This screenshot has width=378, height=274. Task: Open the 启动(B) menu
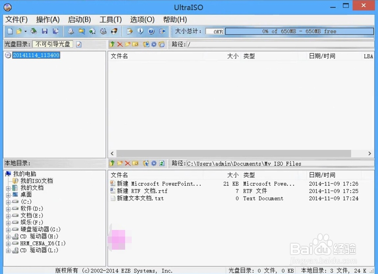point(79,20)
